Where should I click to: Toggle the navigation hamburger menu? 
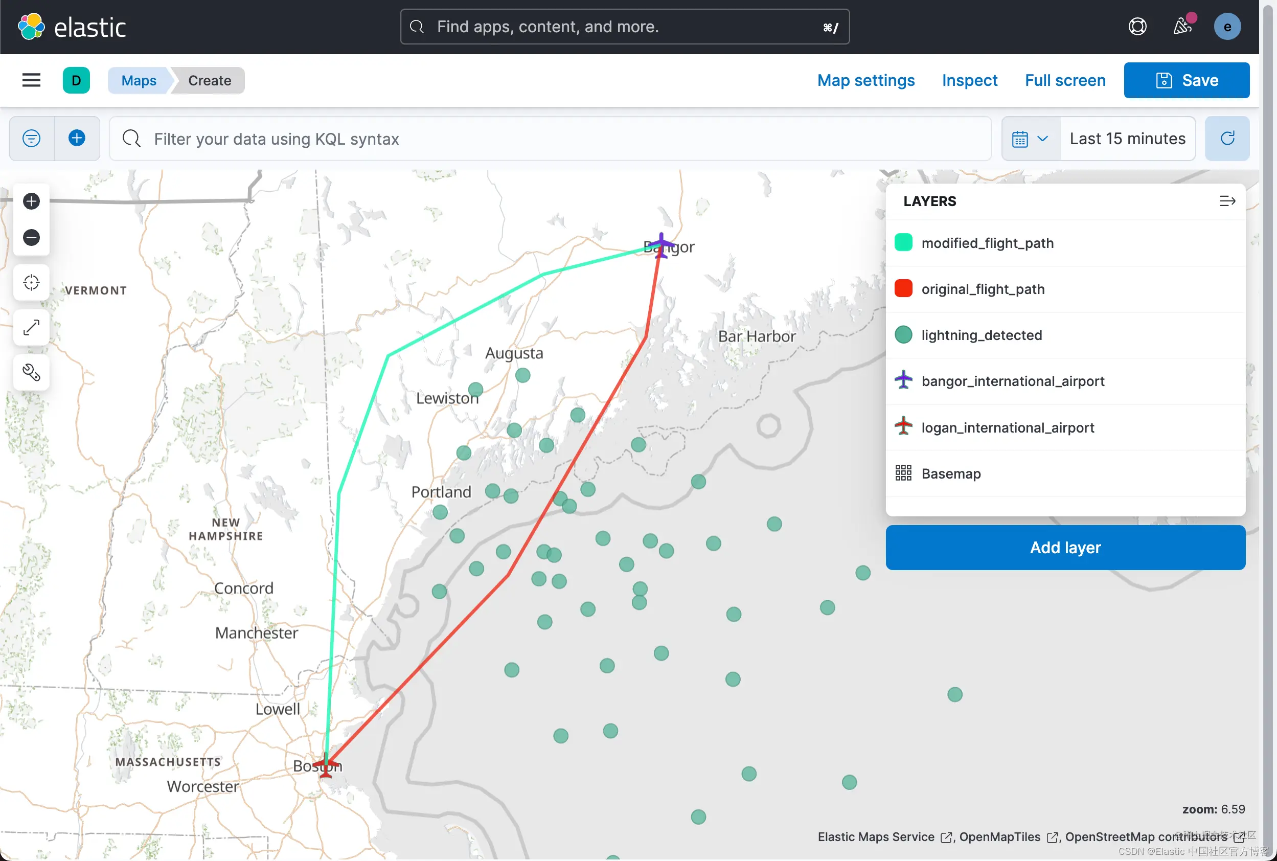pos(31,80)
